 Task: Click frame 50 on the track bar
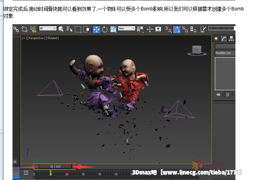116,174
